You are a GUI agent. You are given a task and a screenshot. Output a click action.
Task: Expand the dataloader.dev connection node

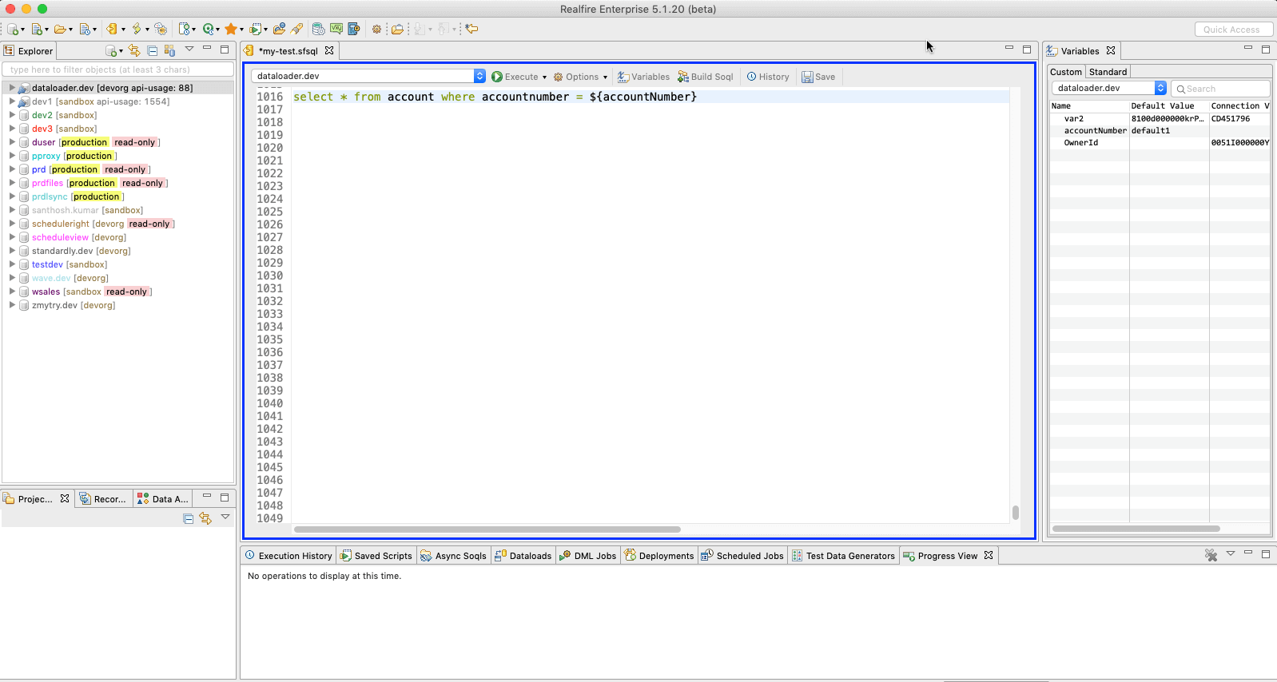pyautogui.click(x=12, y=88)
